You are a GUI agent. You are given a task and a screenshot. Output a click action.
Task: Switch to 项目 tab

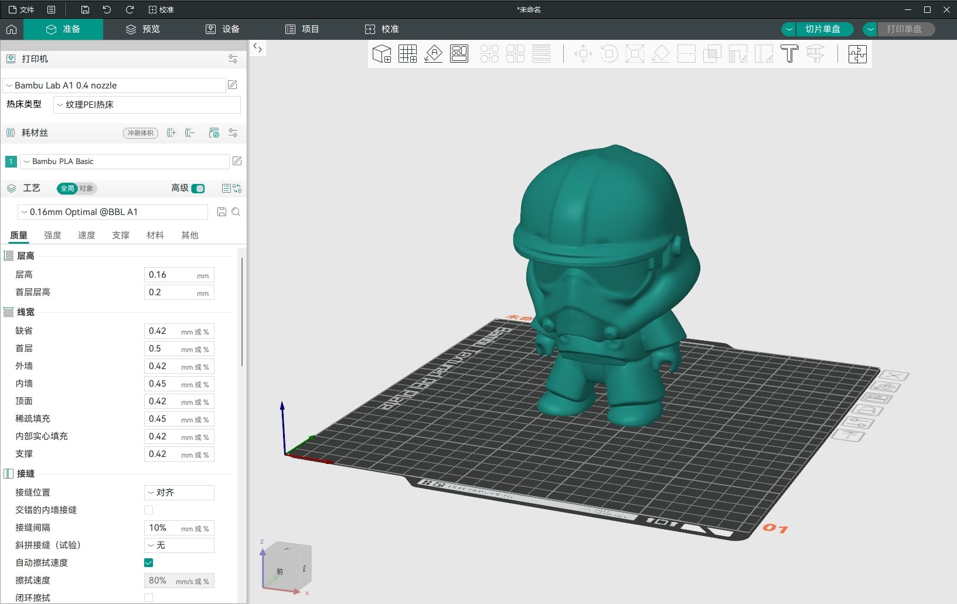(x=302, y=29)
